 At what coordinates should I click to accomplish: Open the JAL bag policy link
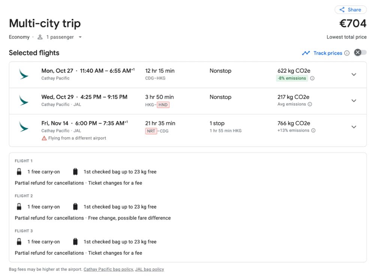(149, 269)
